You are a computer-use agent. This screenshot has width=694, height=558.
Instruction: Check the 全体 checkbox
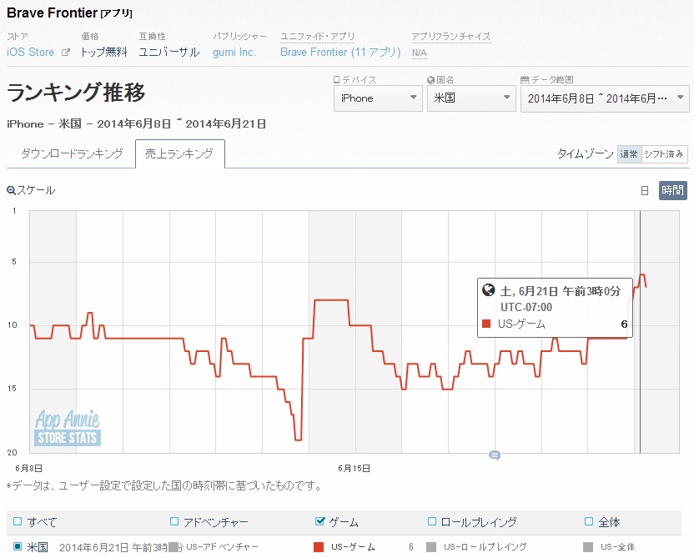pos(589,521)
